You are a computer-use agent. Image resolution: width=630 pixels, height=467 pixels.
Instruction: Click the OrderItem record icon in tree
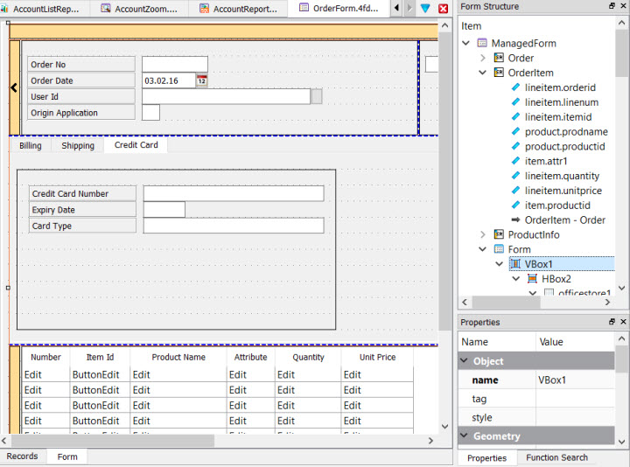pyautogui.click(x=499, y=73)
